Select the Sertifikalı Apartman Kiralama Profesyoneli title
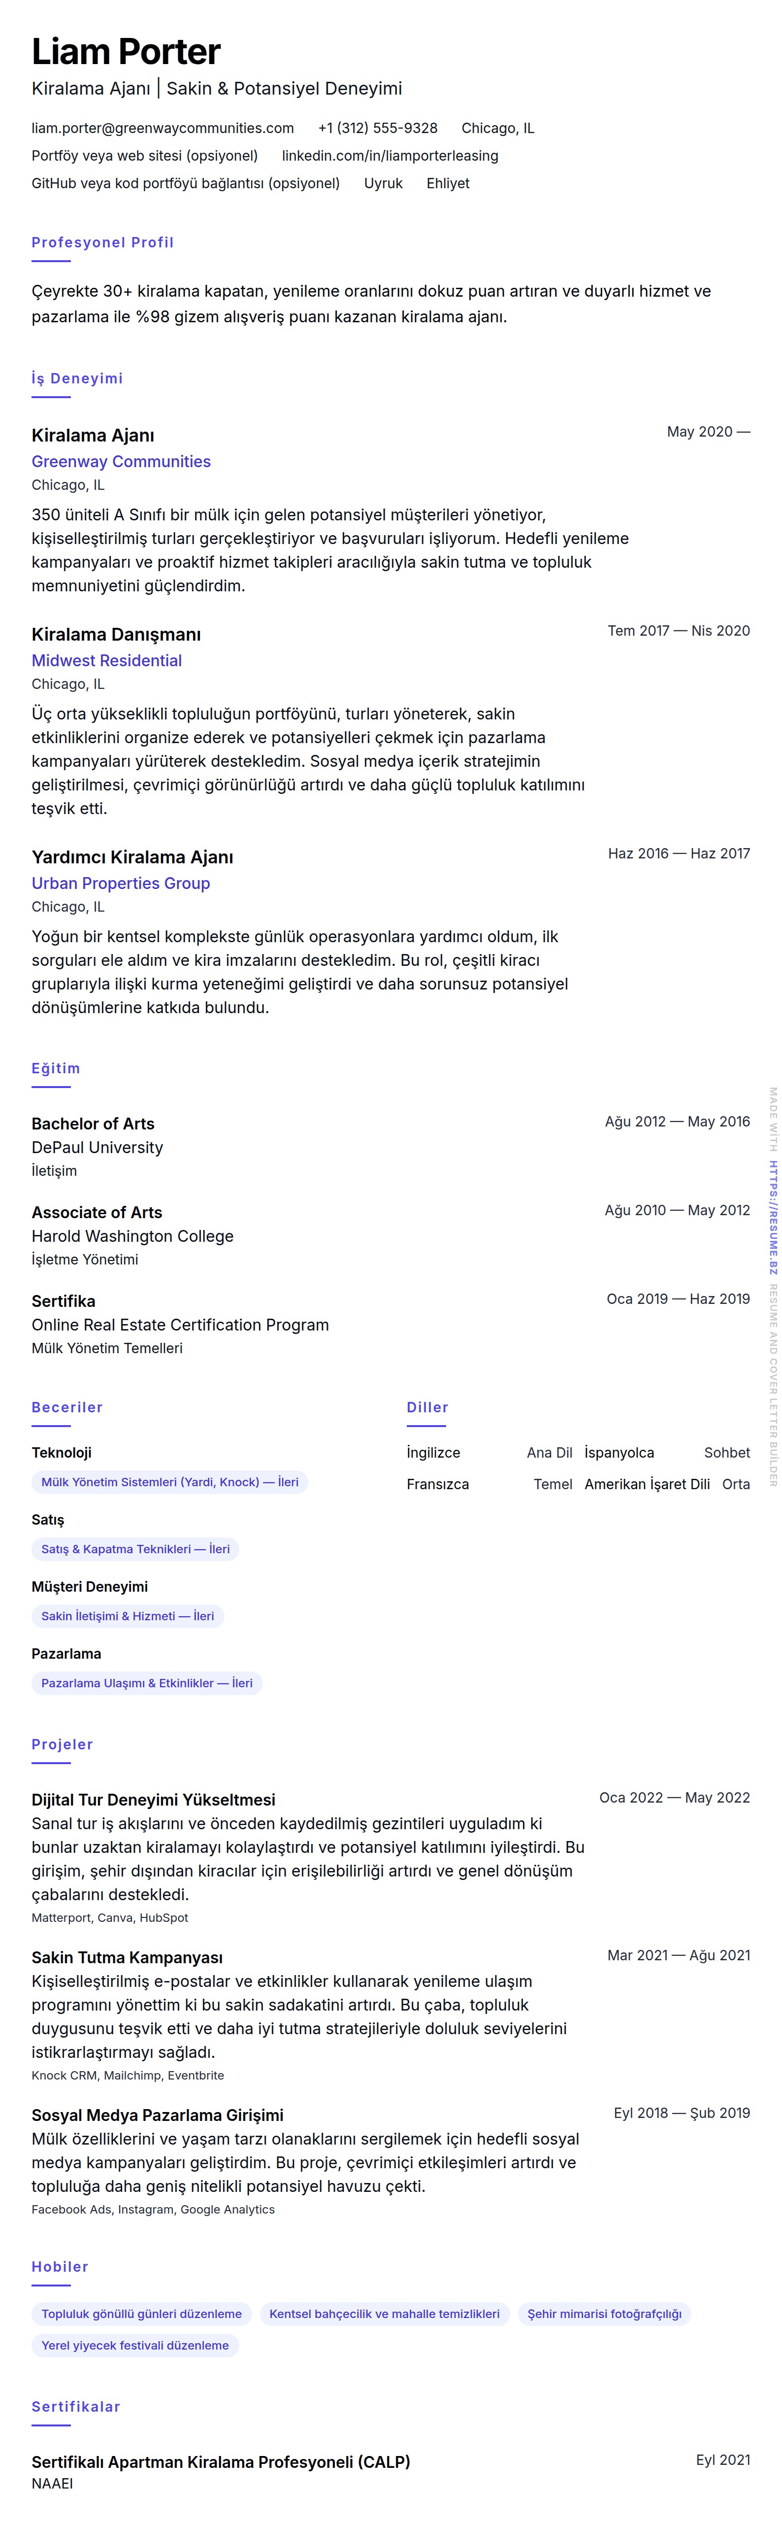The image size is (782, 2525). coord(221,2461)
